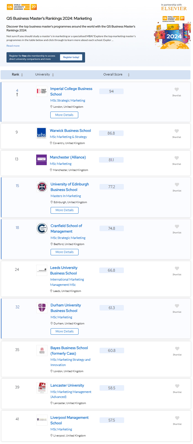Open Warwick Business School wbs logo
Image resolution: width=193 pixels, height=444 pixels.
(x=41, y=133)
